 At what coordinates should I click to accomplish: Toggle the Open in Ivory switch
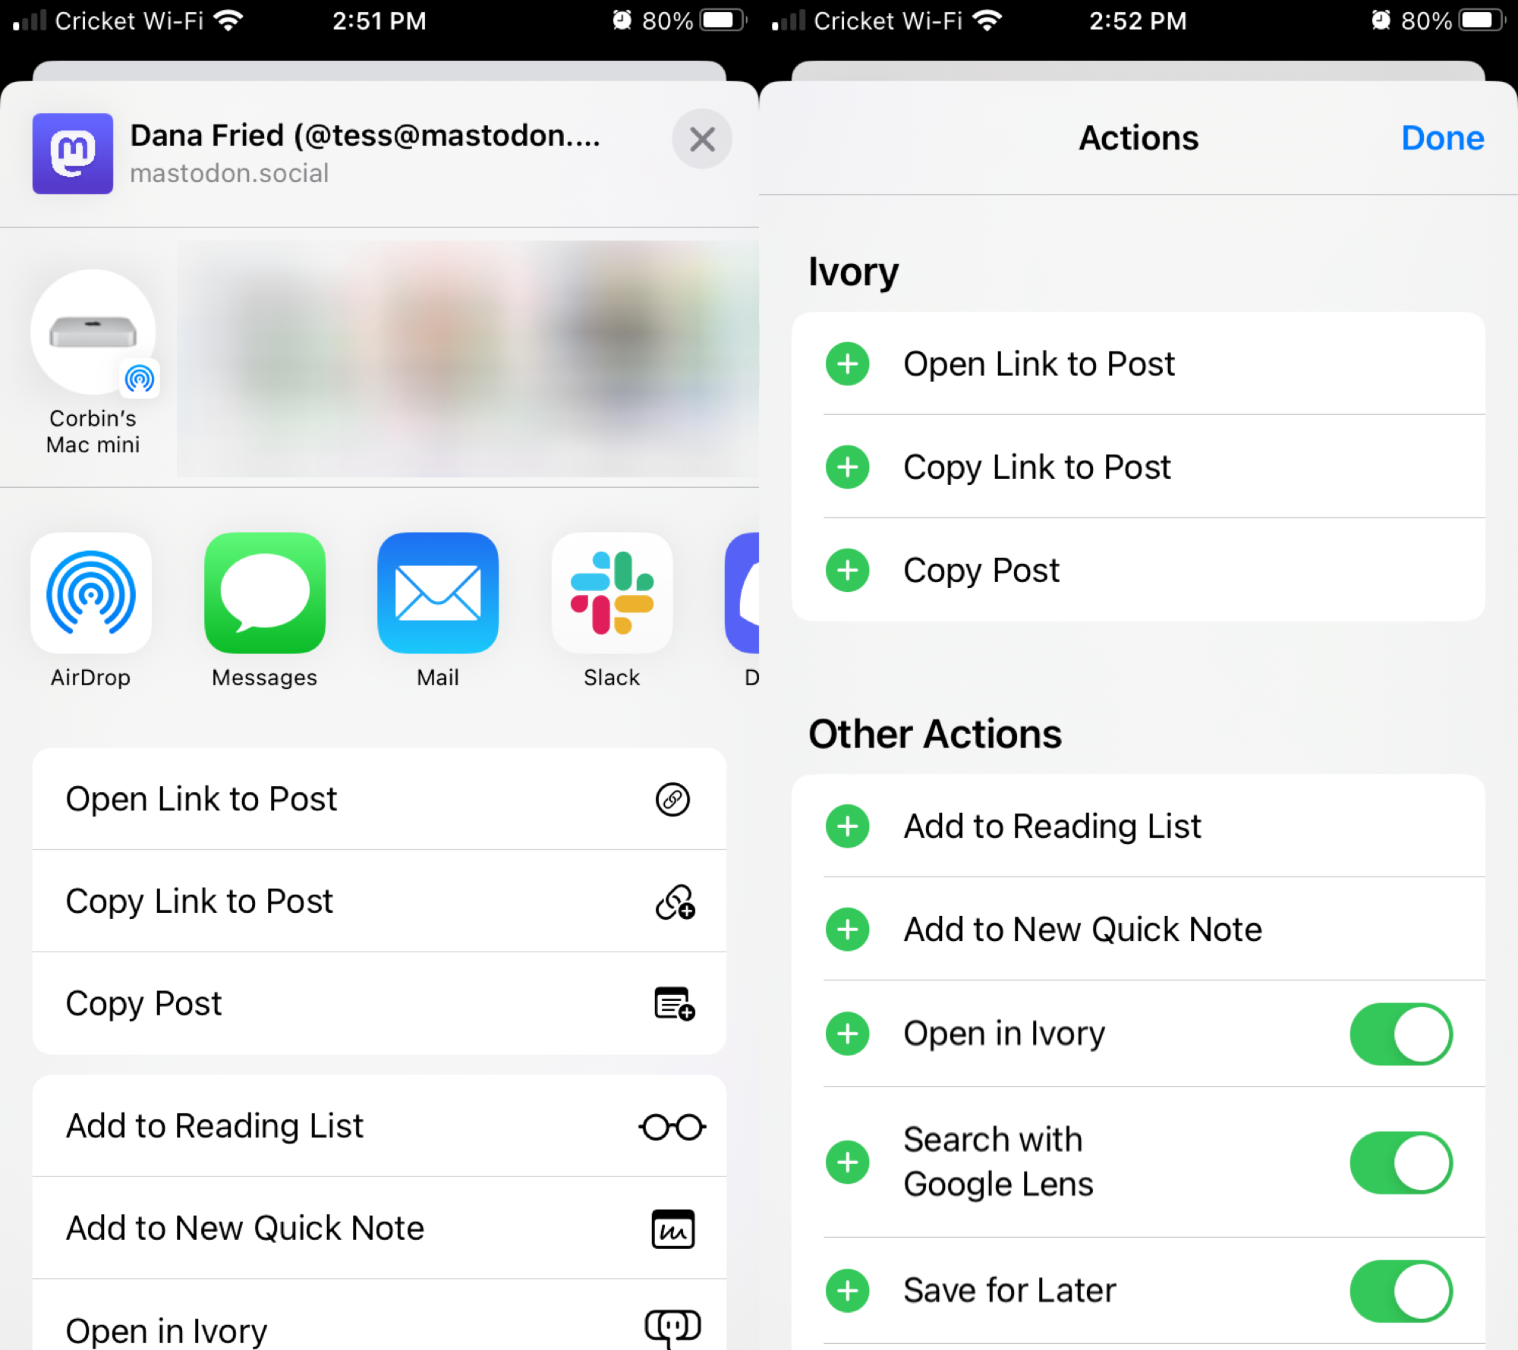point(1402,1034)
